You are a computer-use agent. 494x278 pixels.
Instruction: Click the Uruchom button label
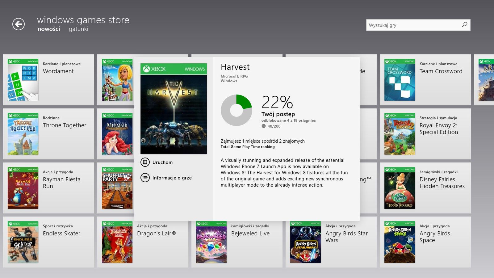[x=162, y=162]
